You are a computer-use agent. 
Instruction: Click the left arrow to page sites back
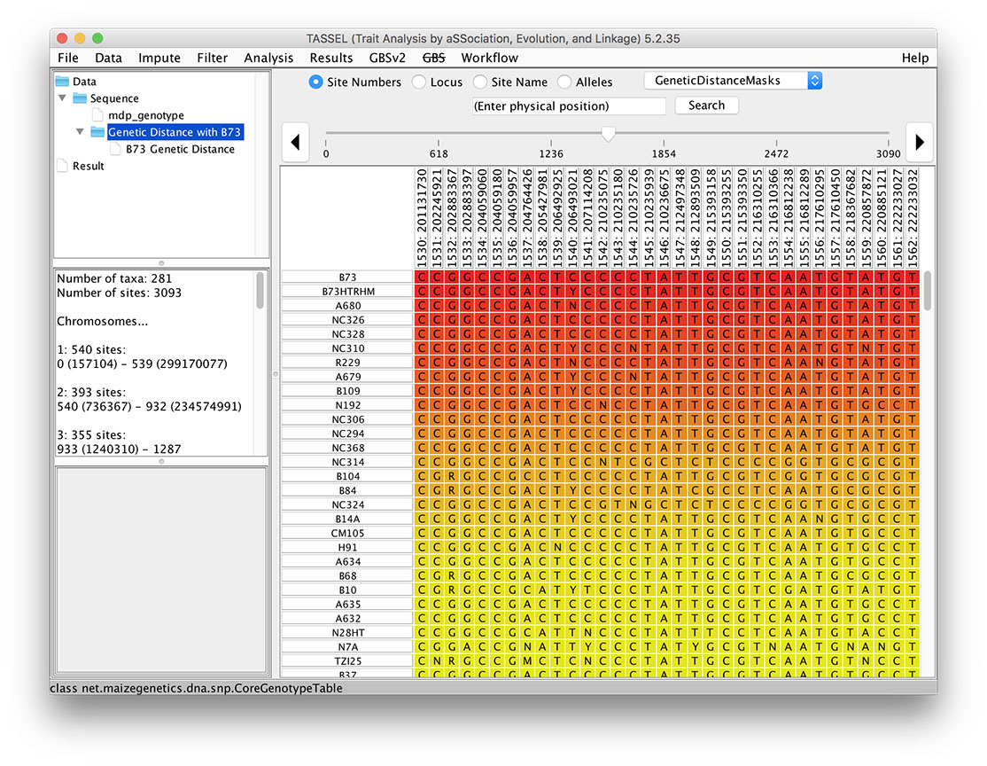295,143
